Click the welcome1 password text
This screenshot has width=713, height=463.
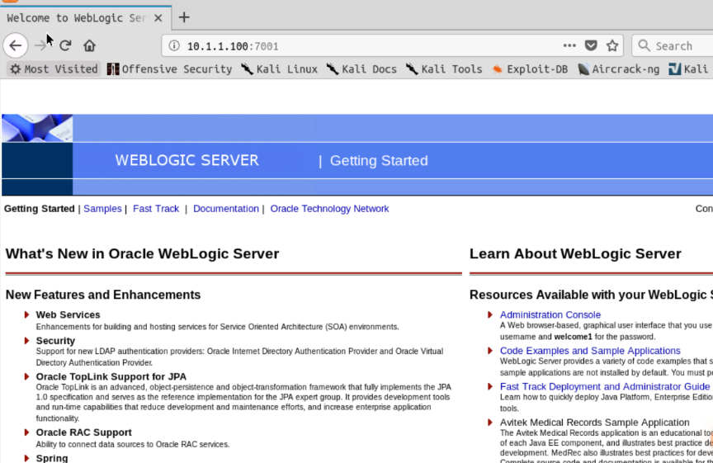(x=573, y=337)
